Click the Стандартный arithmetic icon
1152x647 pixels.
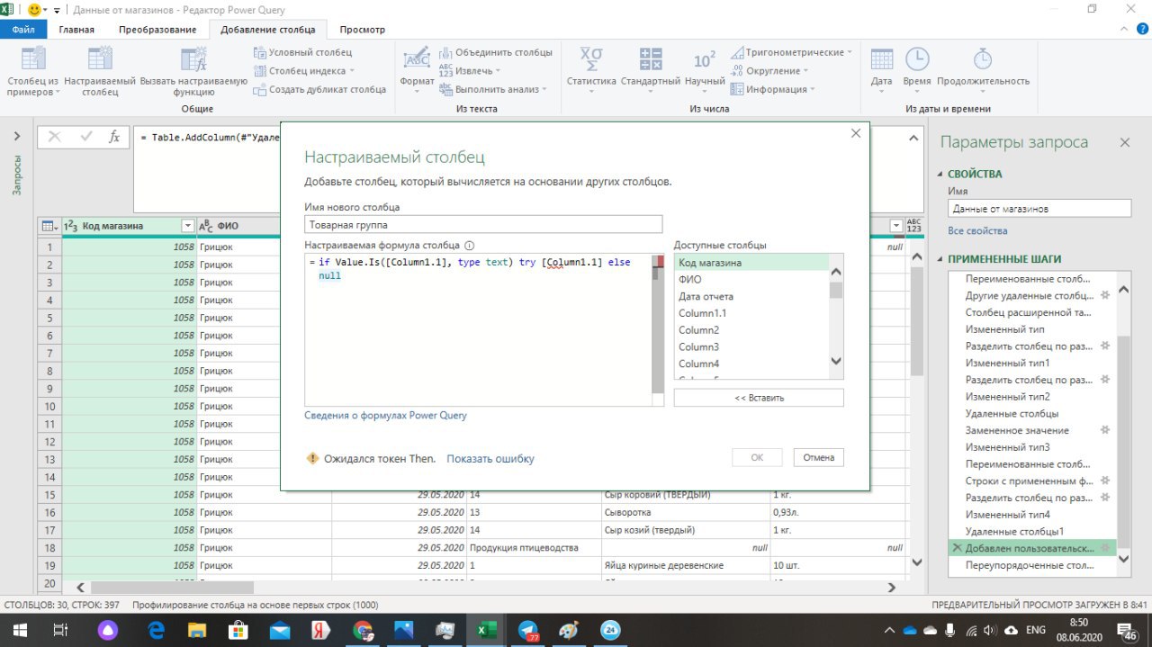click(650, 59)
